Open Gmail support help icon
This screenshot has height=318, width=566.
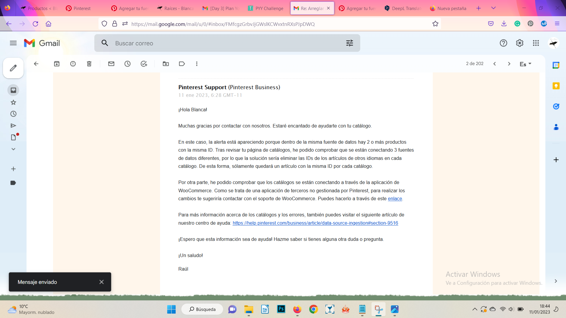[504, 43]
